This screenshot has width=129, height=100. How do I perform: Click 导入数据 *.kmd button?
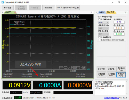coord(111,75)
